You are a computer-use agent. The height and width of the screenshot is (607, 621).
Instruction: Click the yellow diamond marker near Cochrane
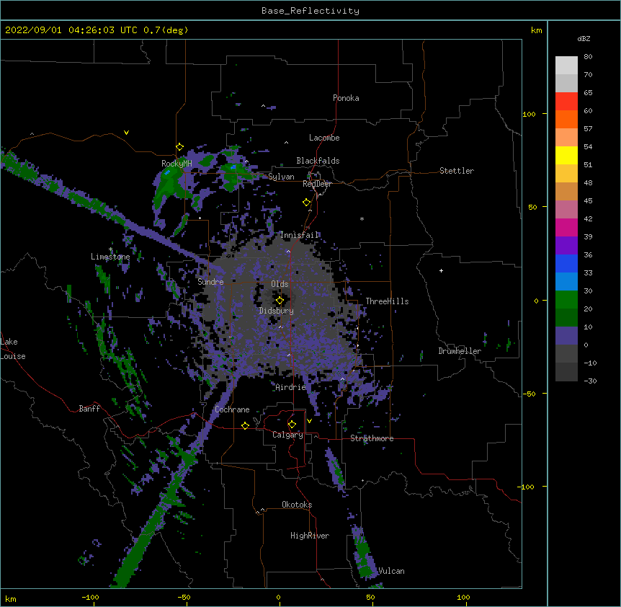point(245,425)
